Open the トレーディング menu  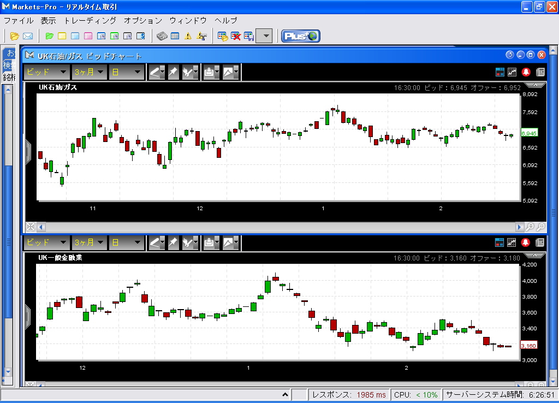click(x=90, y=20)
